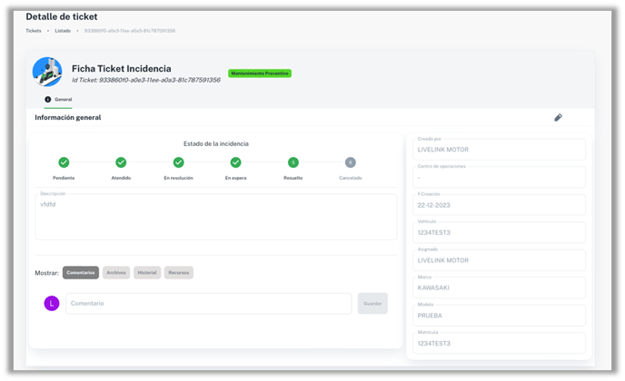Switch view to Recursos
Screen dimensions: 625x381
[x=179, y=272]
